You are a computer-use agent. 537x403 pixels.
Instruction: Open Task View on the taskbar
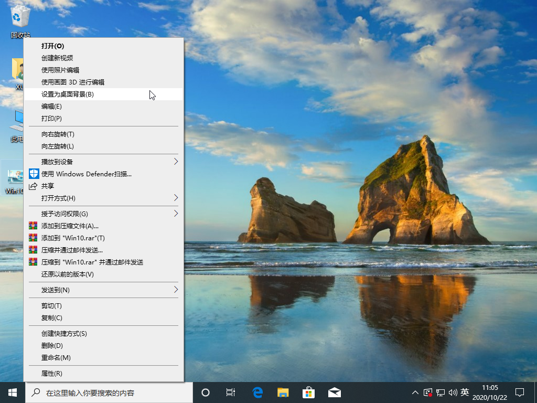(230, 393)
